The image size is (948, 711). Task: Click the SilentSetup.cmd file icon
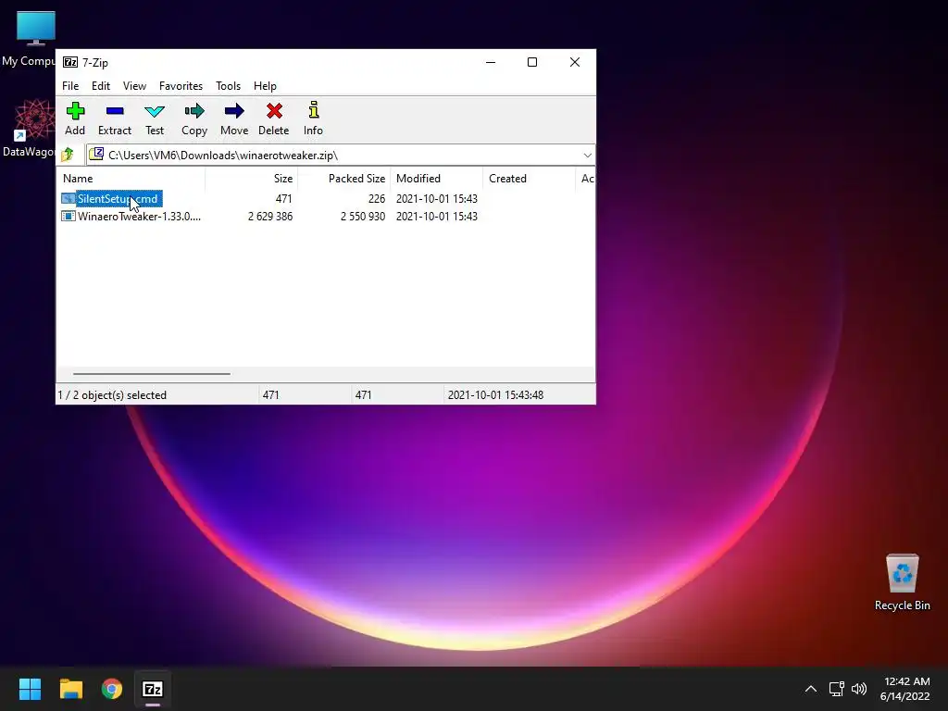coord(69,198)
